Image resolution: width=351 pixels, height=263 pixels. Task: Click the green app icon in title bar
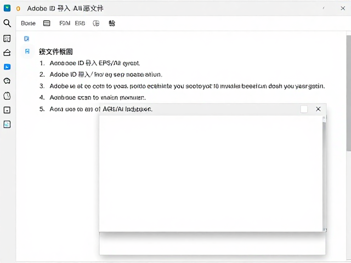(x=7, y=8)
